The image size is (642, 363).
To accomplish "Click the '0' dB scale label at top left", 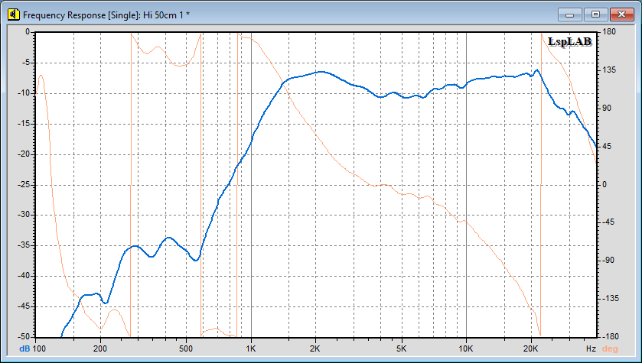I will pos(28,31).
